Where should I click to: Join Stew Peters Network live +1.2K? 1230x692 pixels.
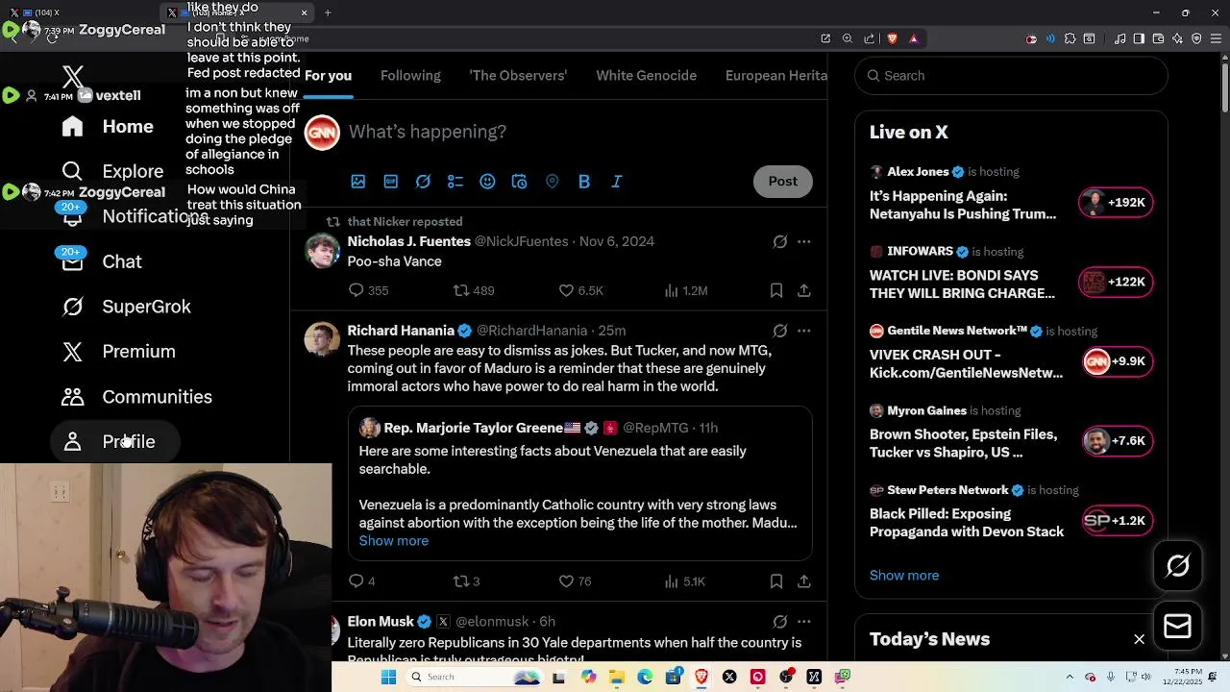(x=1117, y=521)
